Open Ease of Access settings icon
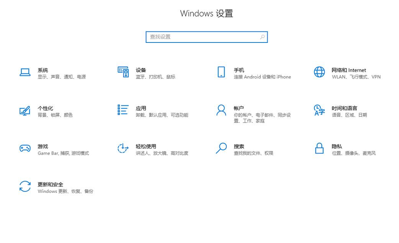The image size is (399, 243). [123, 148]
